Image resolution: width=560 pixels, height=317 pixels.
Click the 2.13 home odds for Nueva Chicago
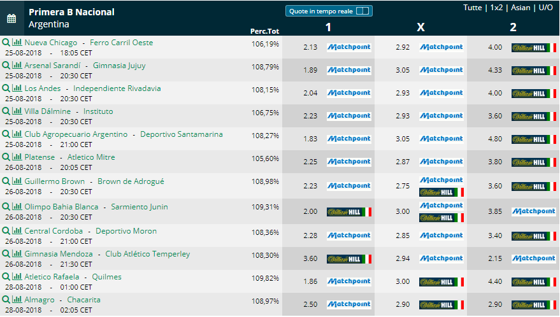pos(310,47)
